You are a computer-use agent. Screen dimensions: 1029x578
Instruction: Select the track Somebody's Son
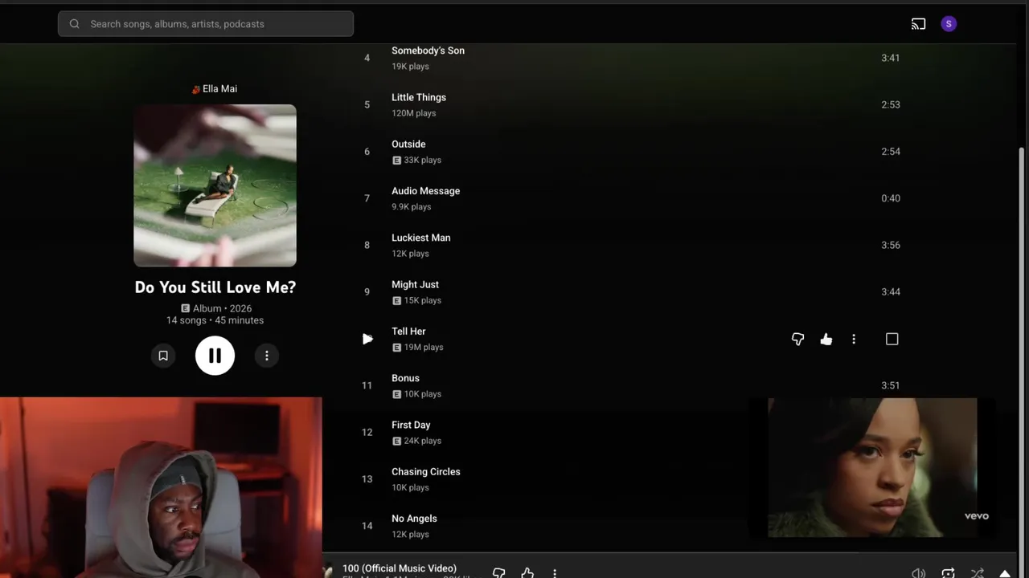[x=428, y=51]
